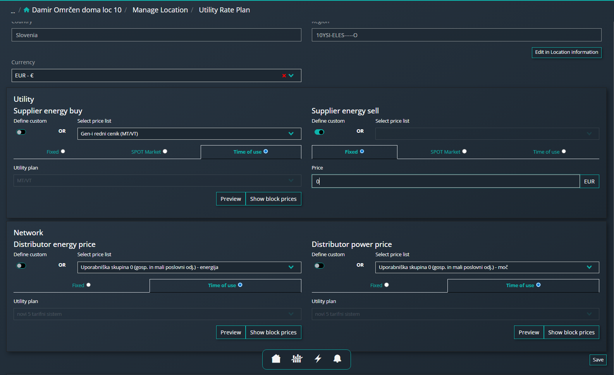Click Edit in Location information button
Viewport: 614px width, 375px height.
click(x=566, y=52)
